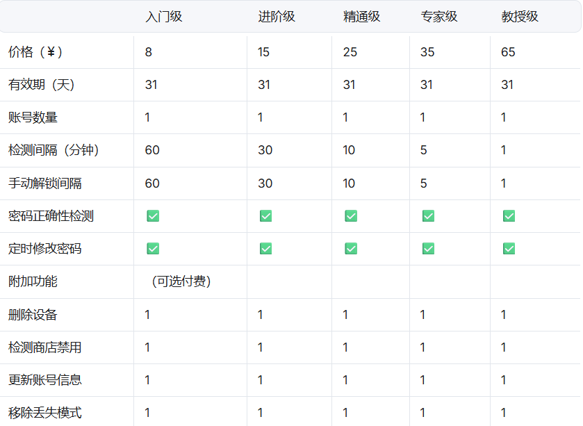The height and width of the screenshot is (426, 583).
Task: Select the 删除设备 row label
Action: click(33, 315)
